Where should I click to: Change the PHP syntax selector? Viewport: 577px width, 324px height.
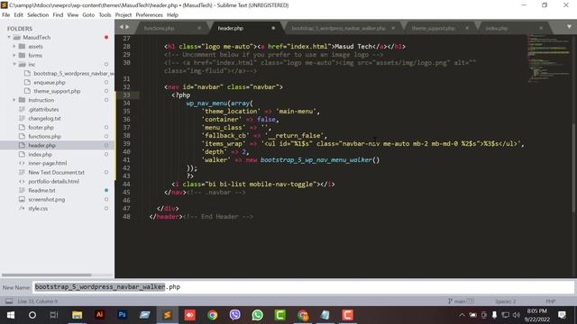click(x=550, y=301)
